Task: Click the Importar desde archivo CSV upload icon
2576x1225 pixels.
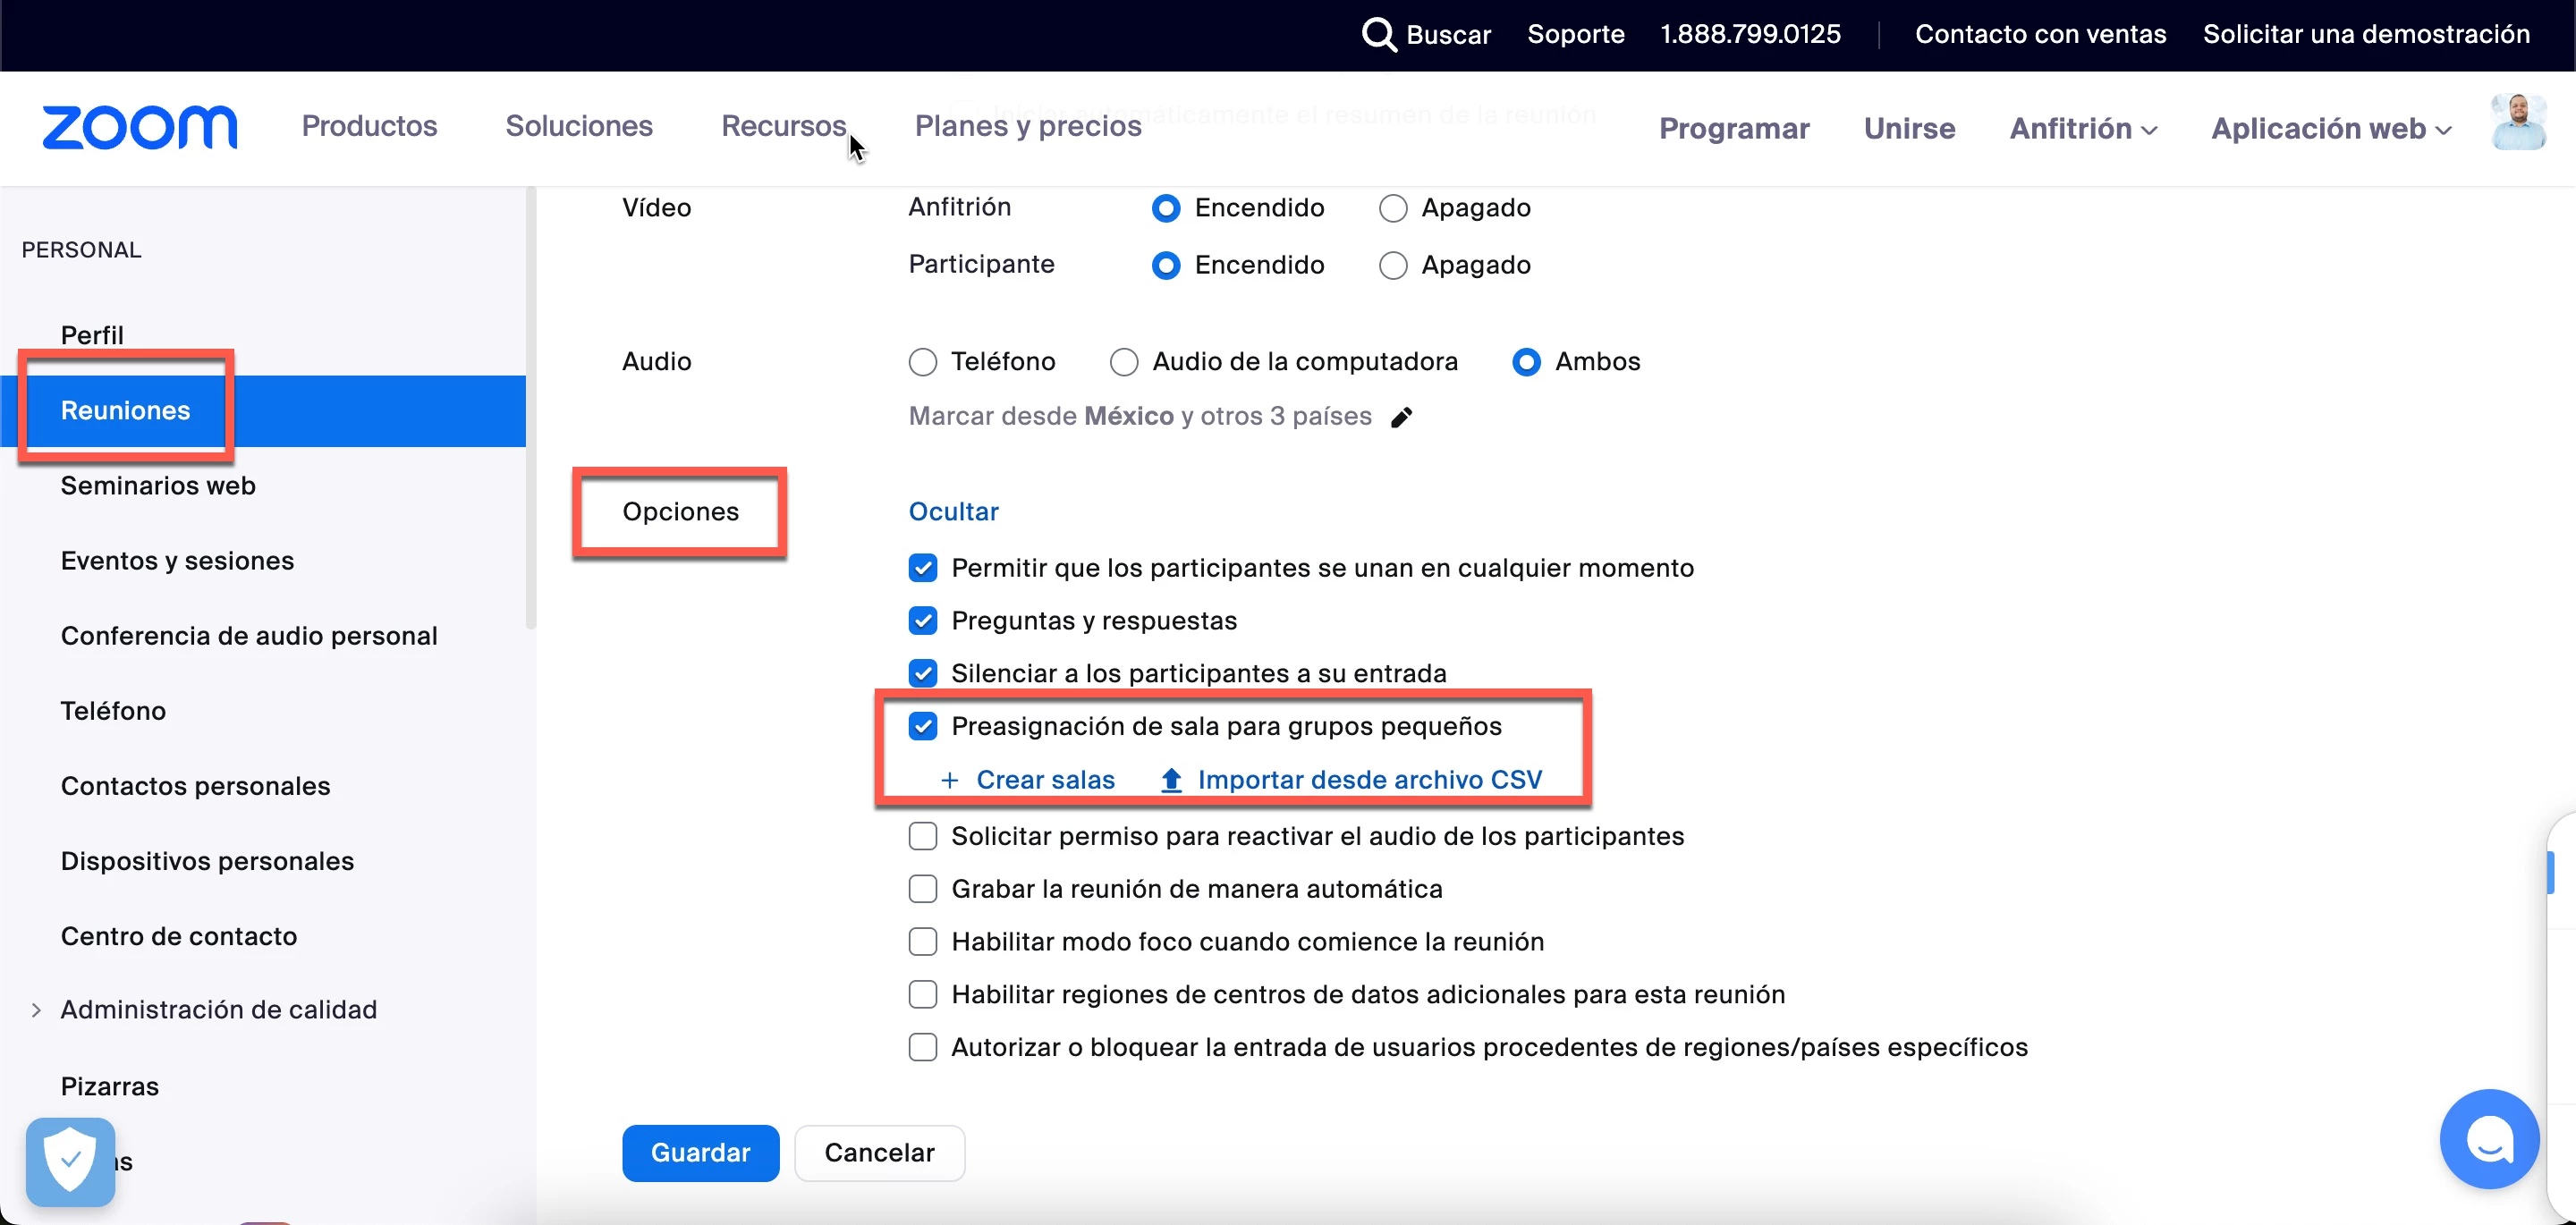Action: pos(1171,780)
